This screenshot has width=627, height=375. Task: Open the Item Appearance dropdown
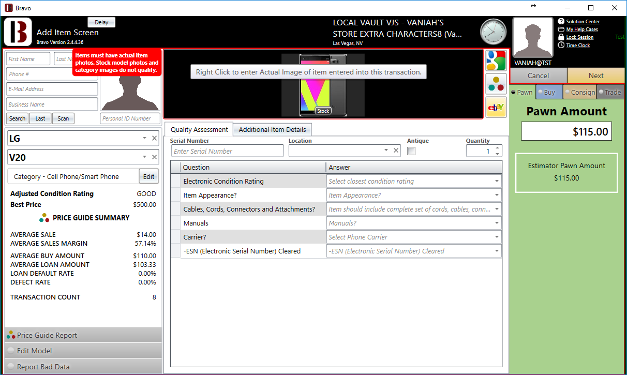pyautogui.click(x=497, y=196)
